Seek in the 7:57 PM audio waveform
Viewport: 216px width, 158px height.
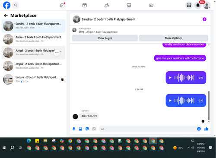184,78
